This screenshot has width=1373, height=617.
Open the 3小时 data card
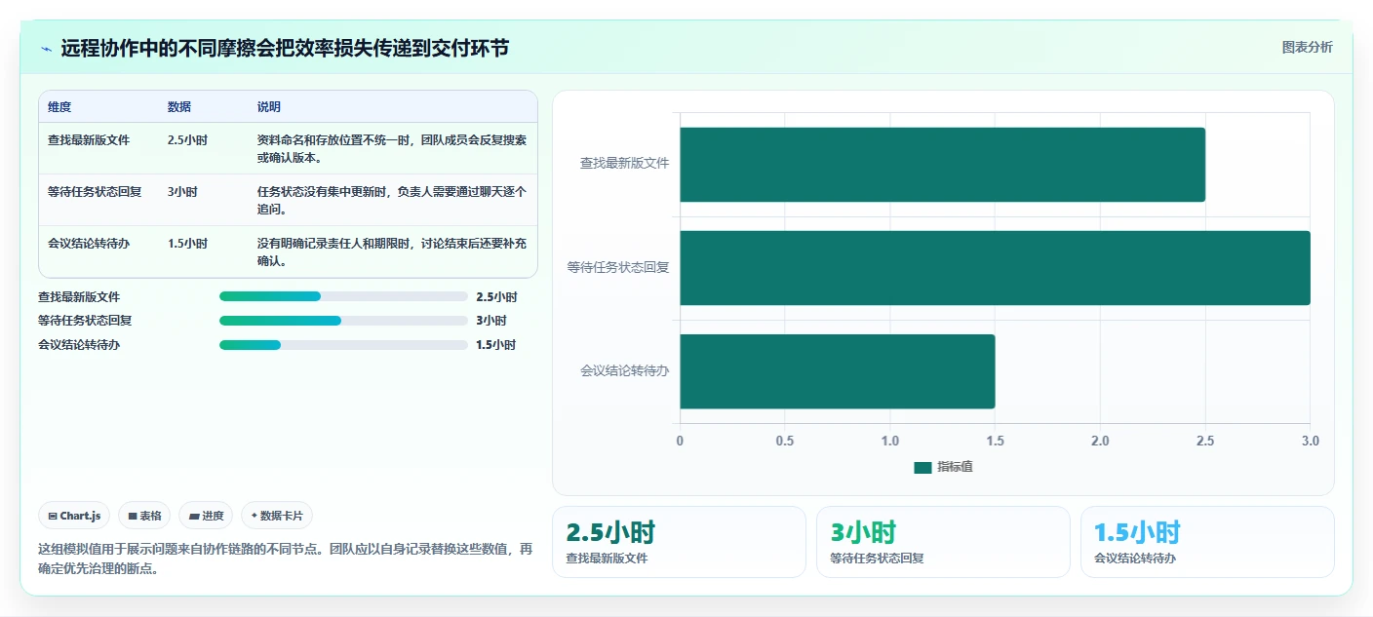click(943, 542)
